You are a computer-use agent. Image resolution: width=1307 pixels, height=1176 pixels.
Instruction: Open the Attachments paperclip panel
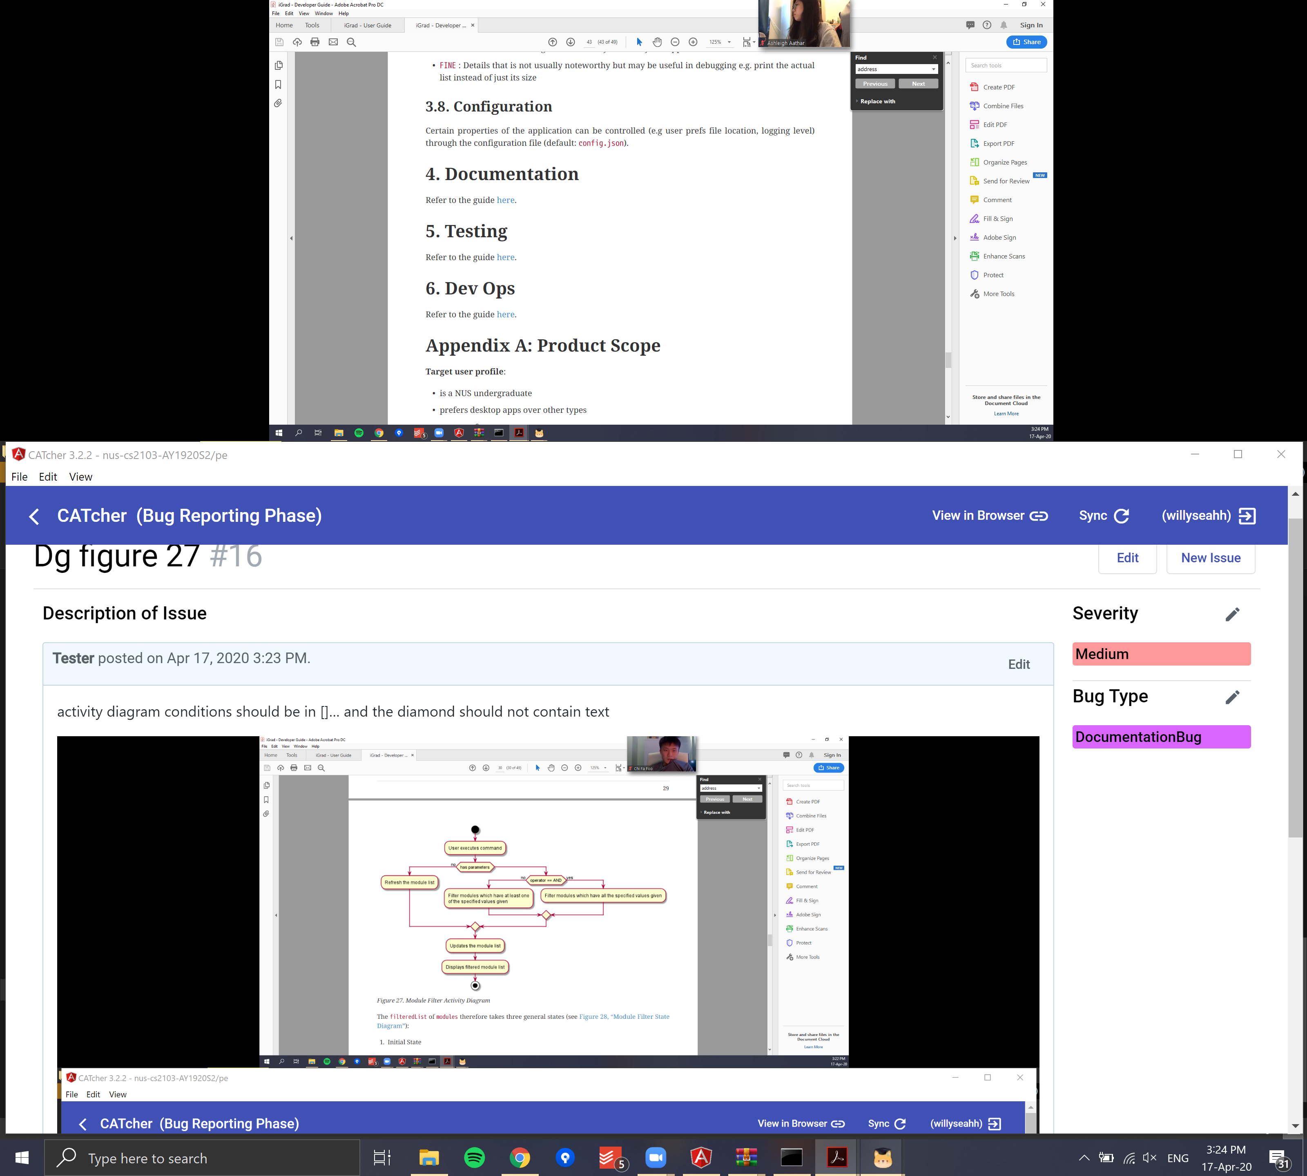tap(278, 103)
